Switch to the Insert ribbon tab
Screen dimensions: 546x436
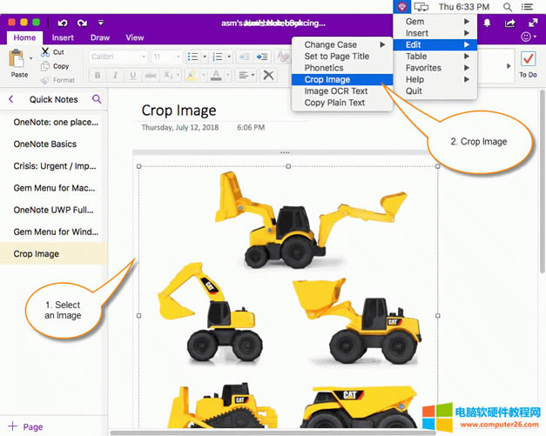pos(62,37)
